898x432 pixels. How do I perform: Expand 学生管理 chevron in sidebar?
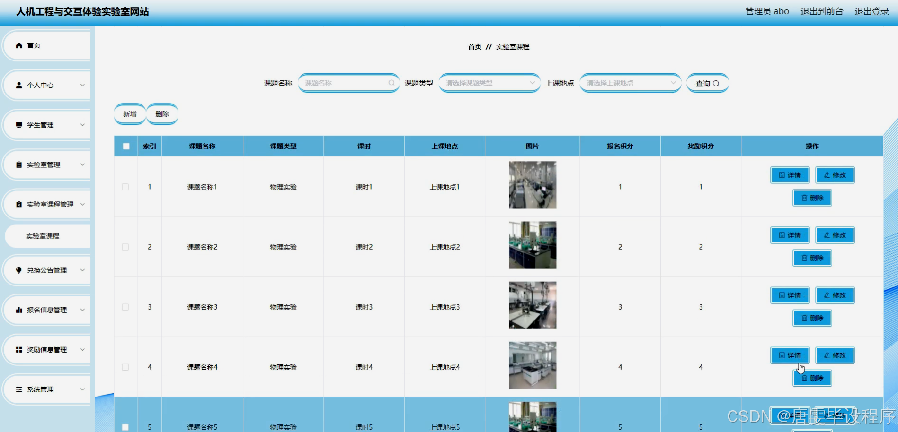[x=82, y=125]
